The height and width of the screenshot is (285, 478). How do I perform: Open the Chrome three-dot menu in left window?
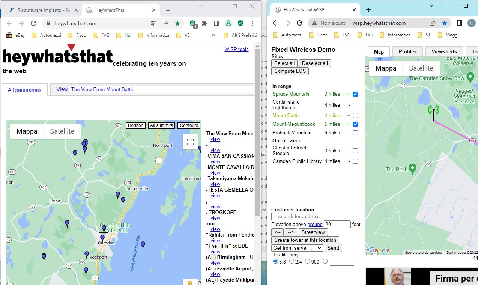pos(253,23)
